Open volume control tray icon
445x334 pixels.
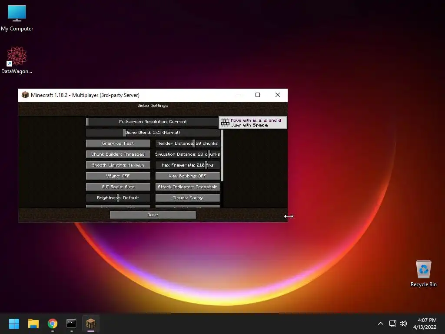tap(403, 324)
